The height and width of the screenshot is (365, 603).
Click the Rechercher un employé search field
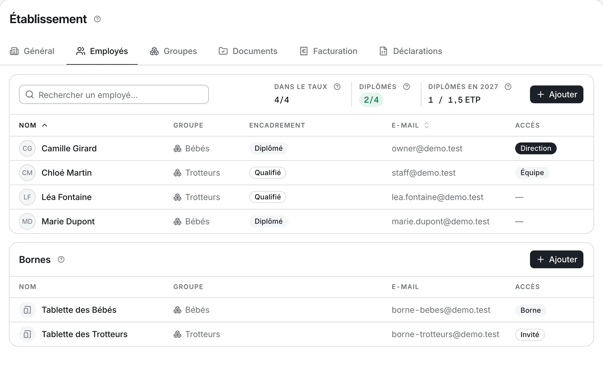(x=114, y=94)
